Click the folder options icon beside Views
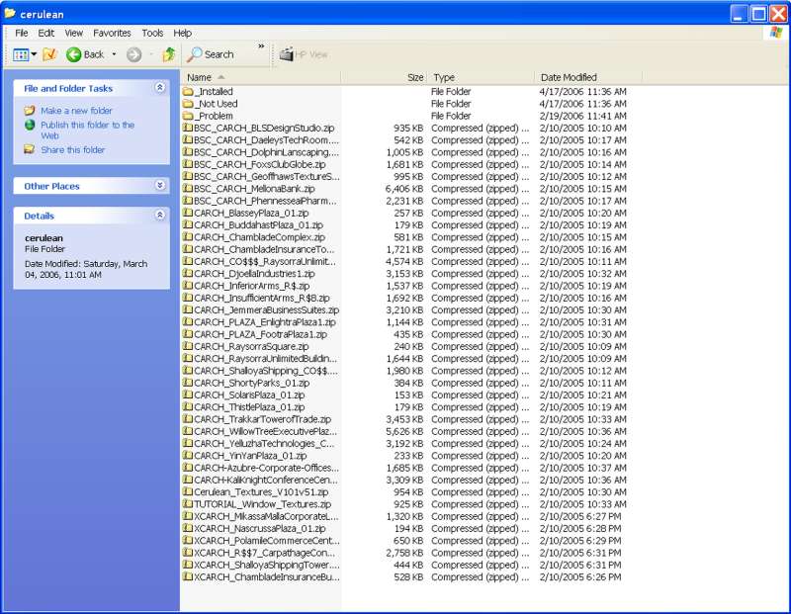 [x=50, y=54]
